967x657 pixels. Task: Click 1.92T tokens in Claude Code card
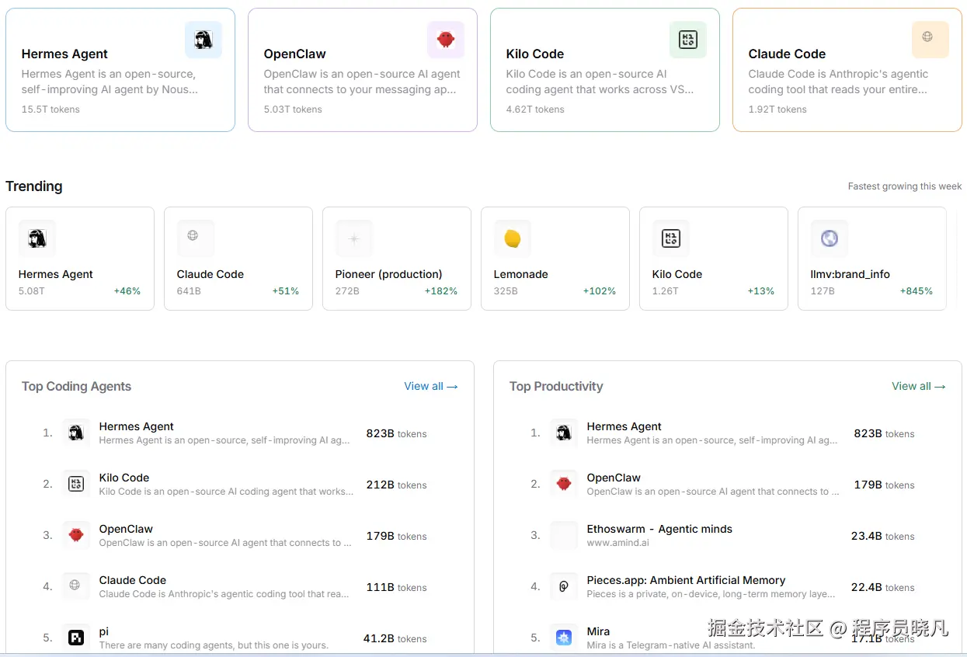click(x=777, y=109)
